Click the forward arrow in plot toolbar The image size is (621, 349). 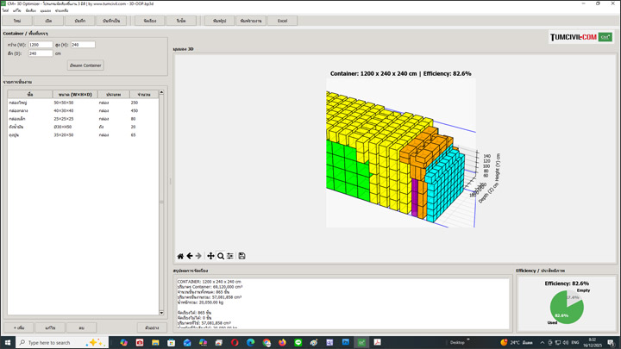click(199, 256)
